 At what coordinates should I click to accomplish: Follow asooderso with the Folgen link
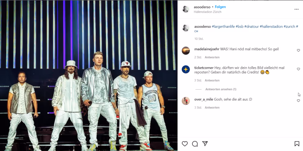coord(220,7)
